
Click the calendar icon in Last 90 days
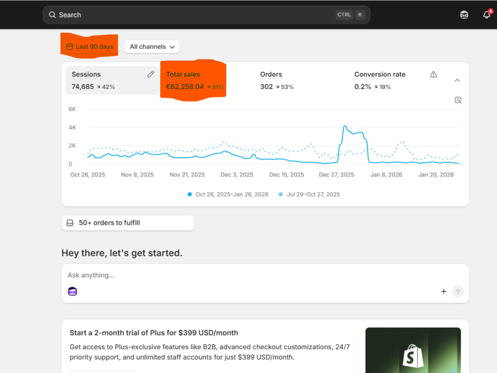70,47
